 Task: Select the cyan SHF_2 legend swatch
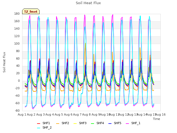click(39, 128)
